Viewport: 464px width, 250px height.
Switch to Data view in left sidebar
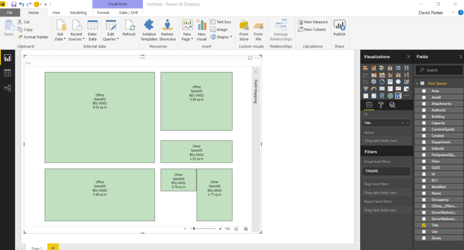pyautogui.click(x=7, y=73)
